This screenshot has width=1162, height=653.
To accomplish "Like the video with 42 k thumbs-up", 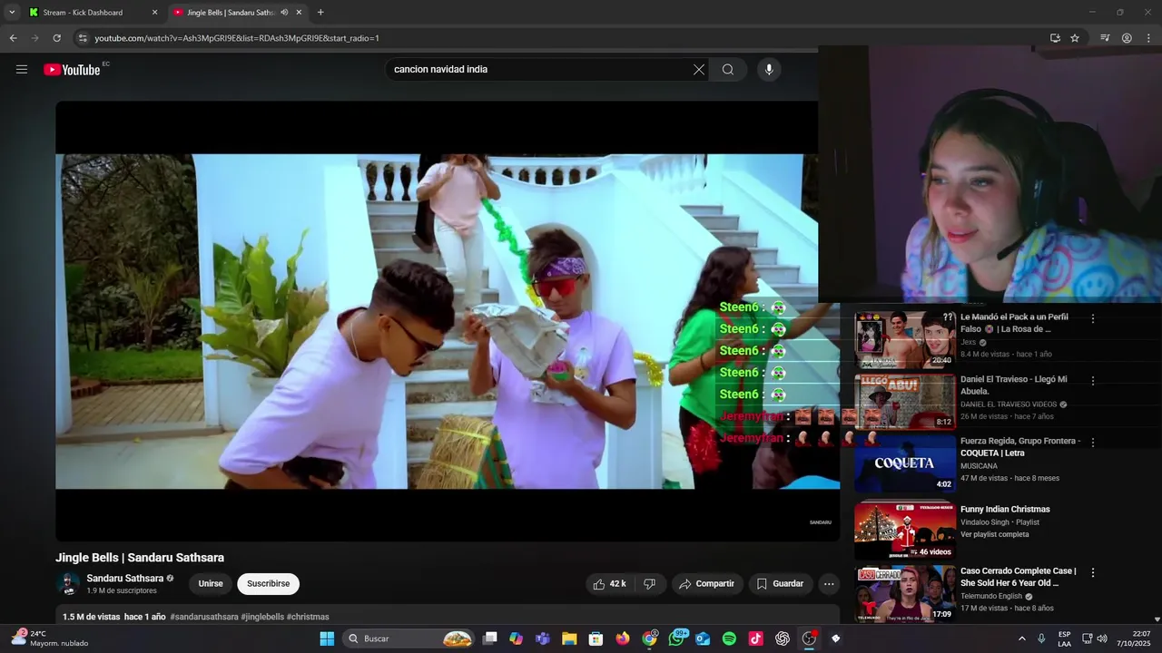I will coord(610,584).
